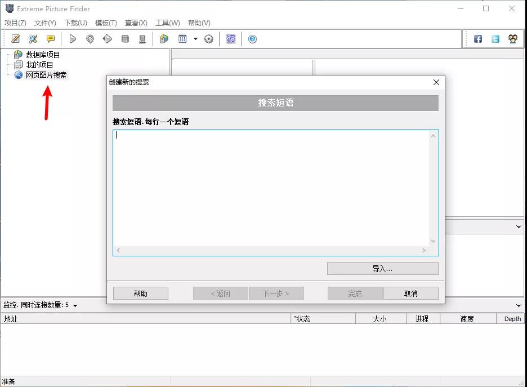Open the 查看(X) menu
This screenshot has height=387, width=527.
(136, 23)
